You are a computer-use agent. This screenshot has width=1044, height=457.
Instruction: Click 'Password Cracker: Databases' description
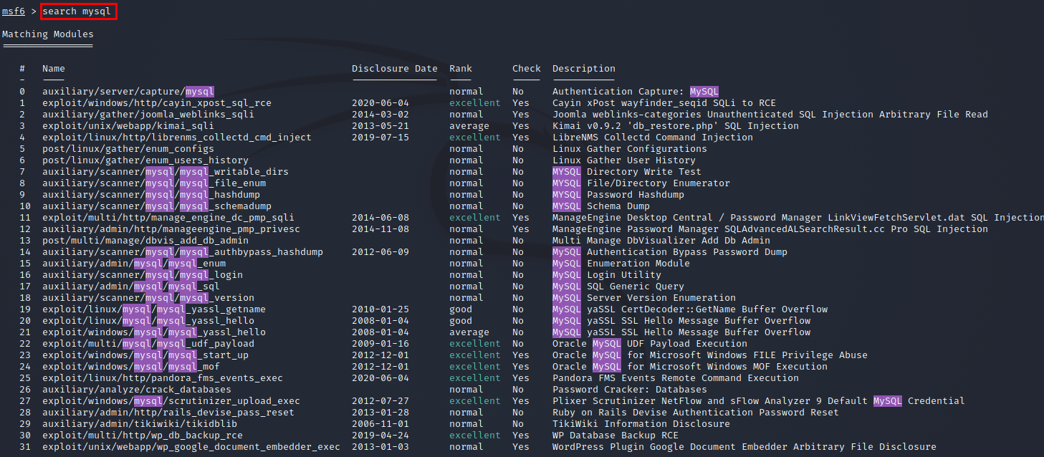pos(630,390)
